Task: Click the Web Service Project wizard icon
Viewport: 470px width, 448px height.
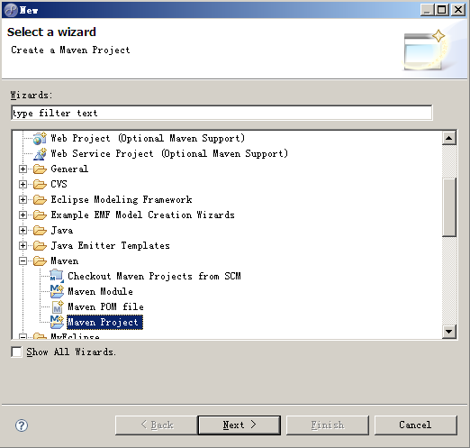Action: (40, 154)
